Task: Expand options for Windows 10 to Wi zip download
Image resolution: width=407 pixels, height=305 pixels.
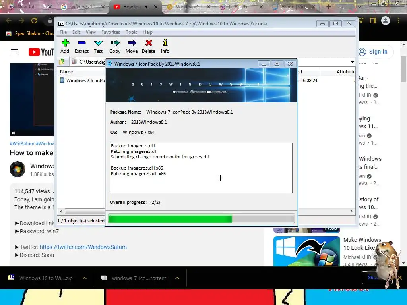Action: (x=85, y=278)
